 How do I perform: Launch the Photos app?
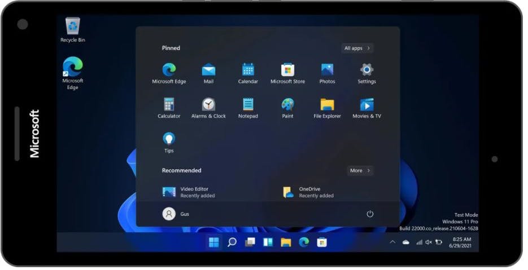pos(327,73)
